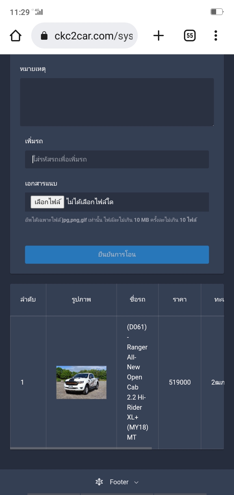This screenshot has width=234, height=495.
Task: Open the white Ford Ranger thumbnail image
Action: tap(81, 382)
